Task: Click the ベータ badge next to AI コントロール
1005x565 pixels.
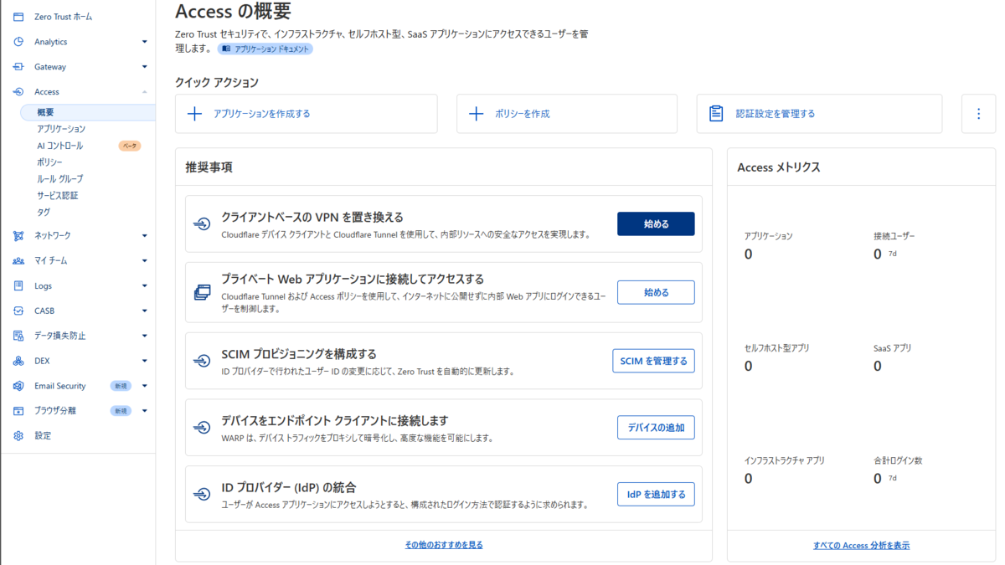Action: point(130,146)
